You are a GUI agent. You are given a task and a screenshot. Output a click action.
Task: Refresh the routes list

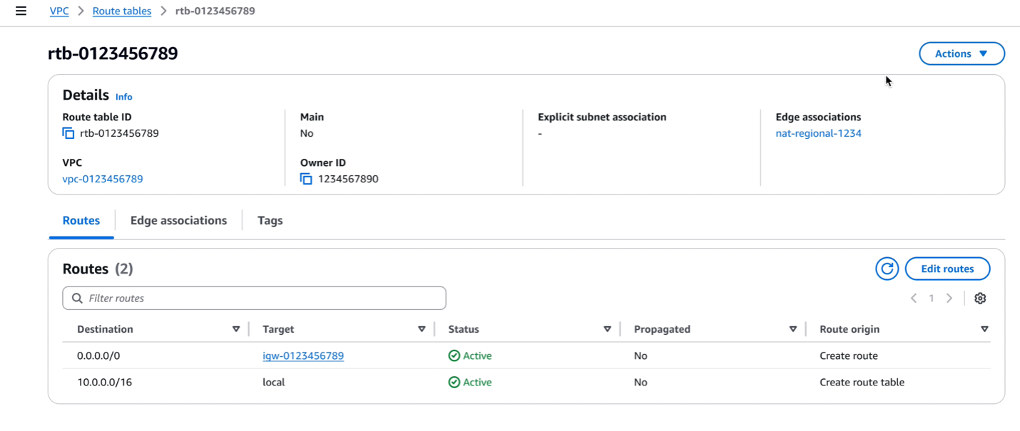tap(887, 269)
